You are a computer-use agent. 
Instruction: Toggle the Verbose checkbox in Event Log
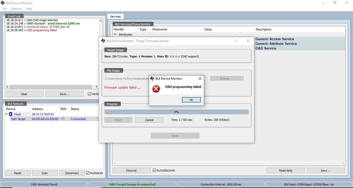(x=90, y=94)
